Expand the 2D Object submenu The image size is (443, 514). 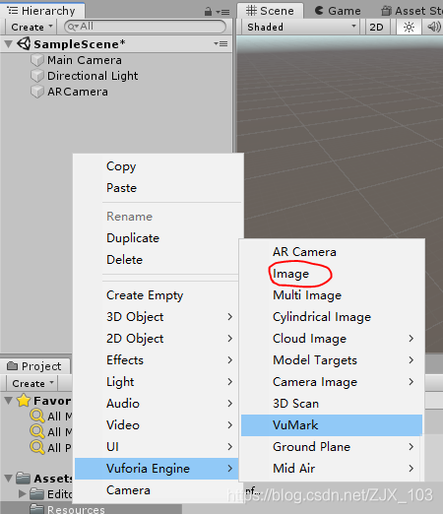click(x=157, y=339)
